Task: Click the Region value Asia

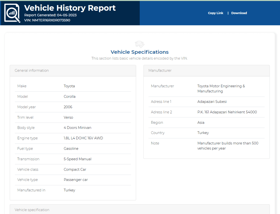Action: pyautogui.click(x=201, y=123)
